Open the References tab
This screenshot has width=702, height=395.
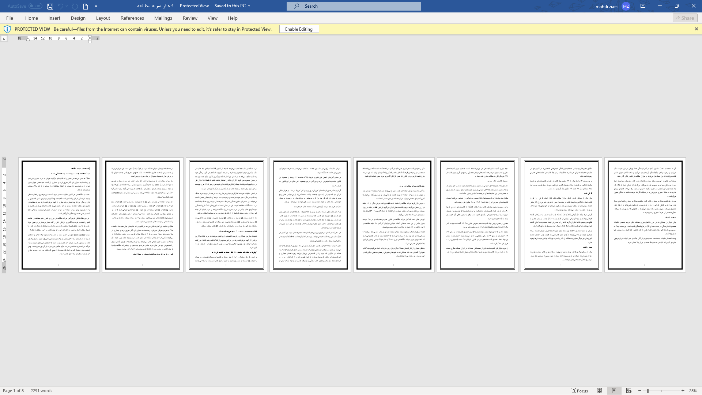click(132, 18)
